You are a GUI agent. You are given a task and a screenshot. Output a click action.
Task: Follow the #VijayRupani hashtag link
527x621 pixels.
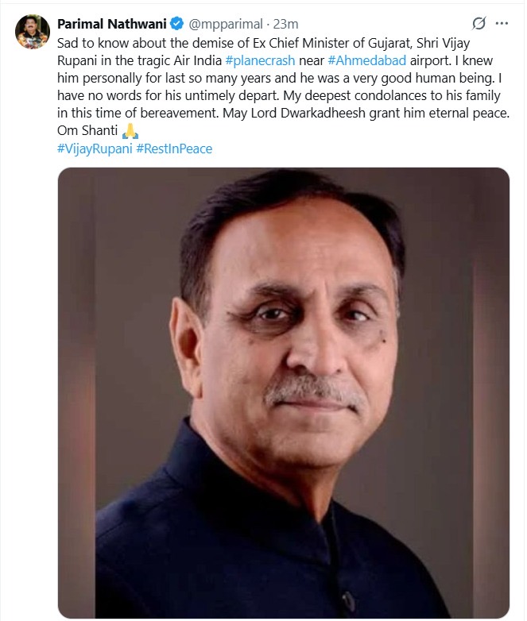click(95, 149)
